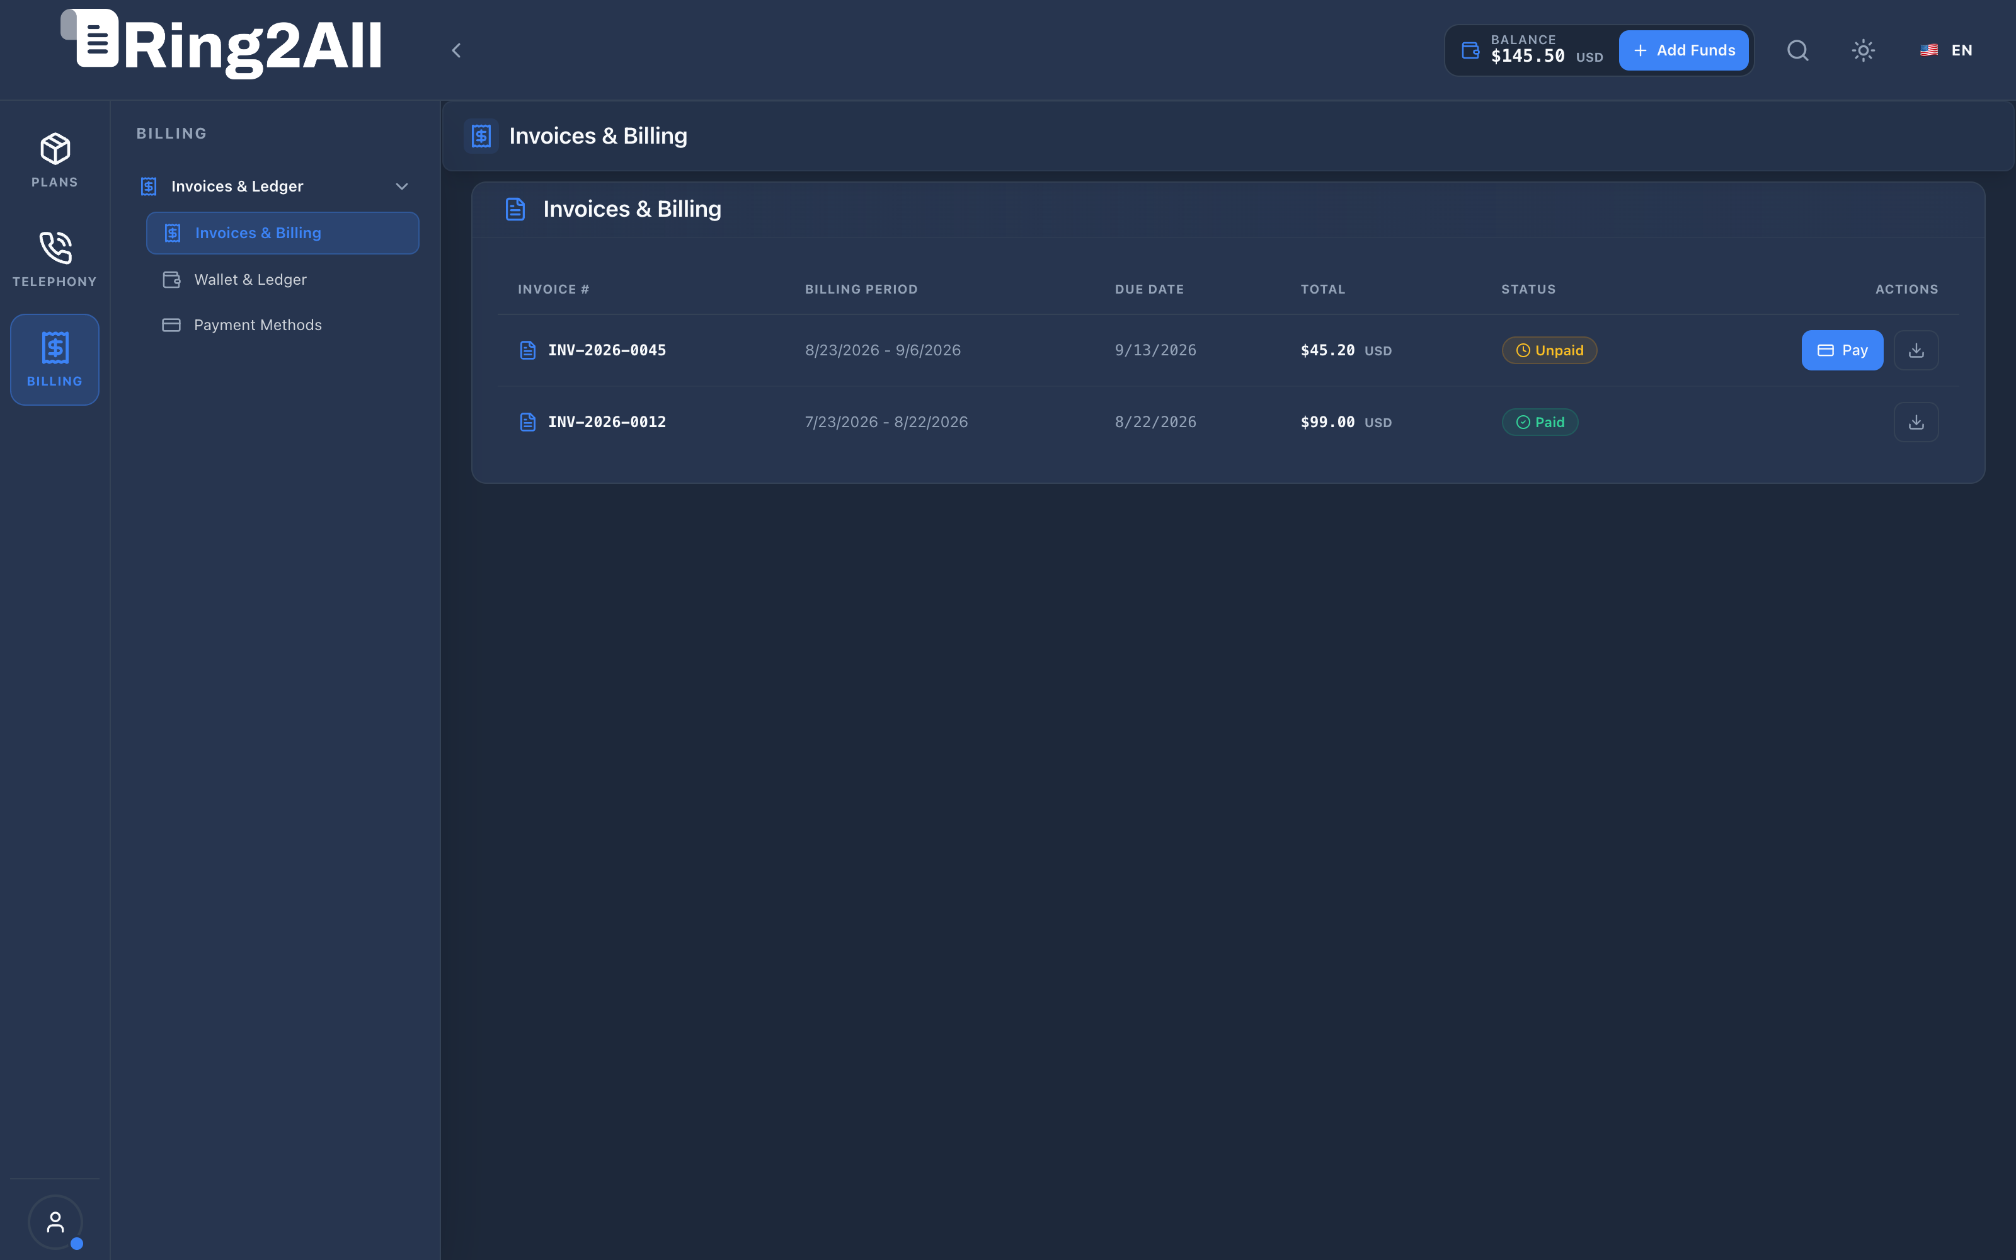The image size is (2016, 1260).
Task: Click the Paid status badge
Action: click(x=1540, y=423)
